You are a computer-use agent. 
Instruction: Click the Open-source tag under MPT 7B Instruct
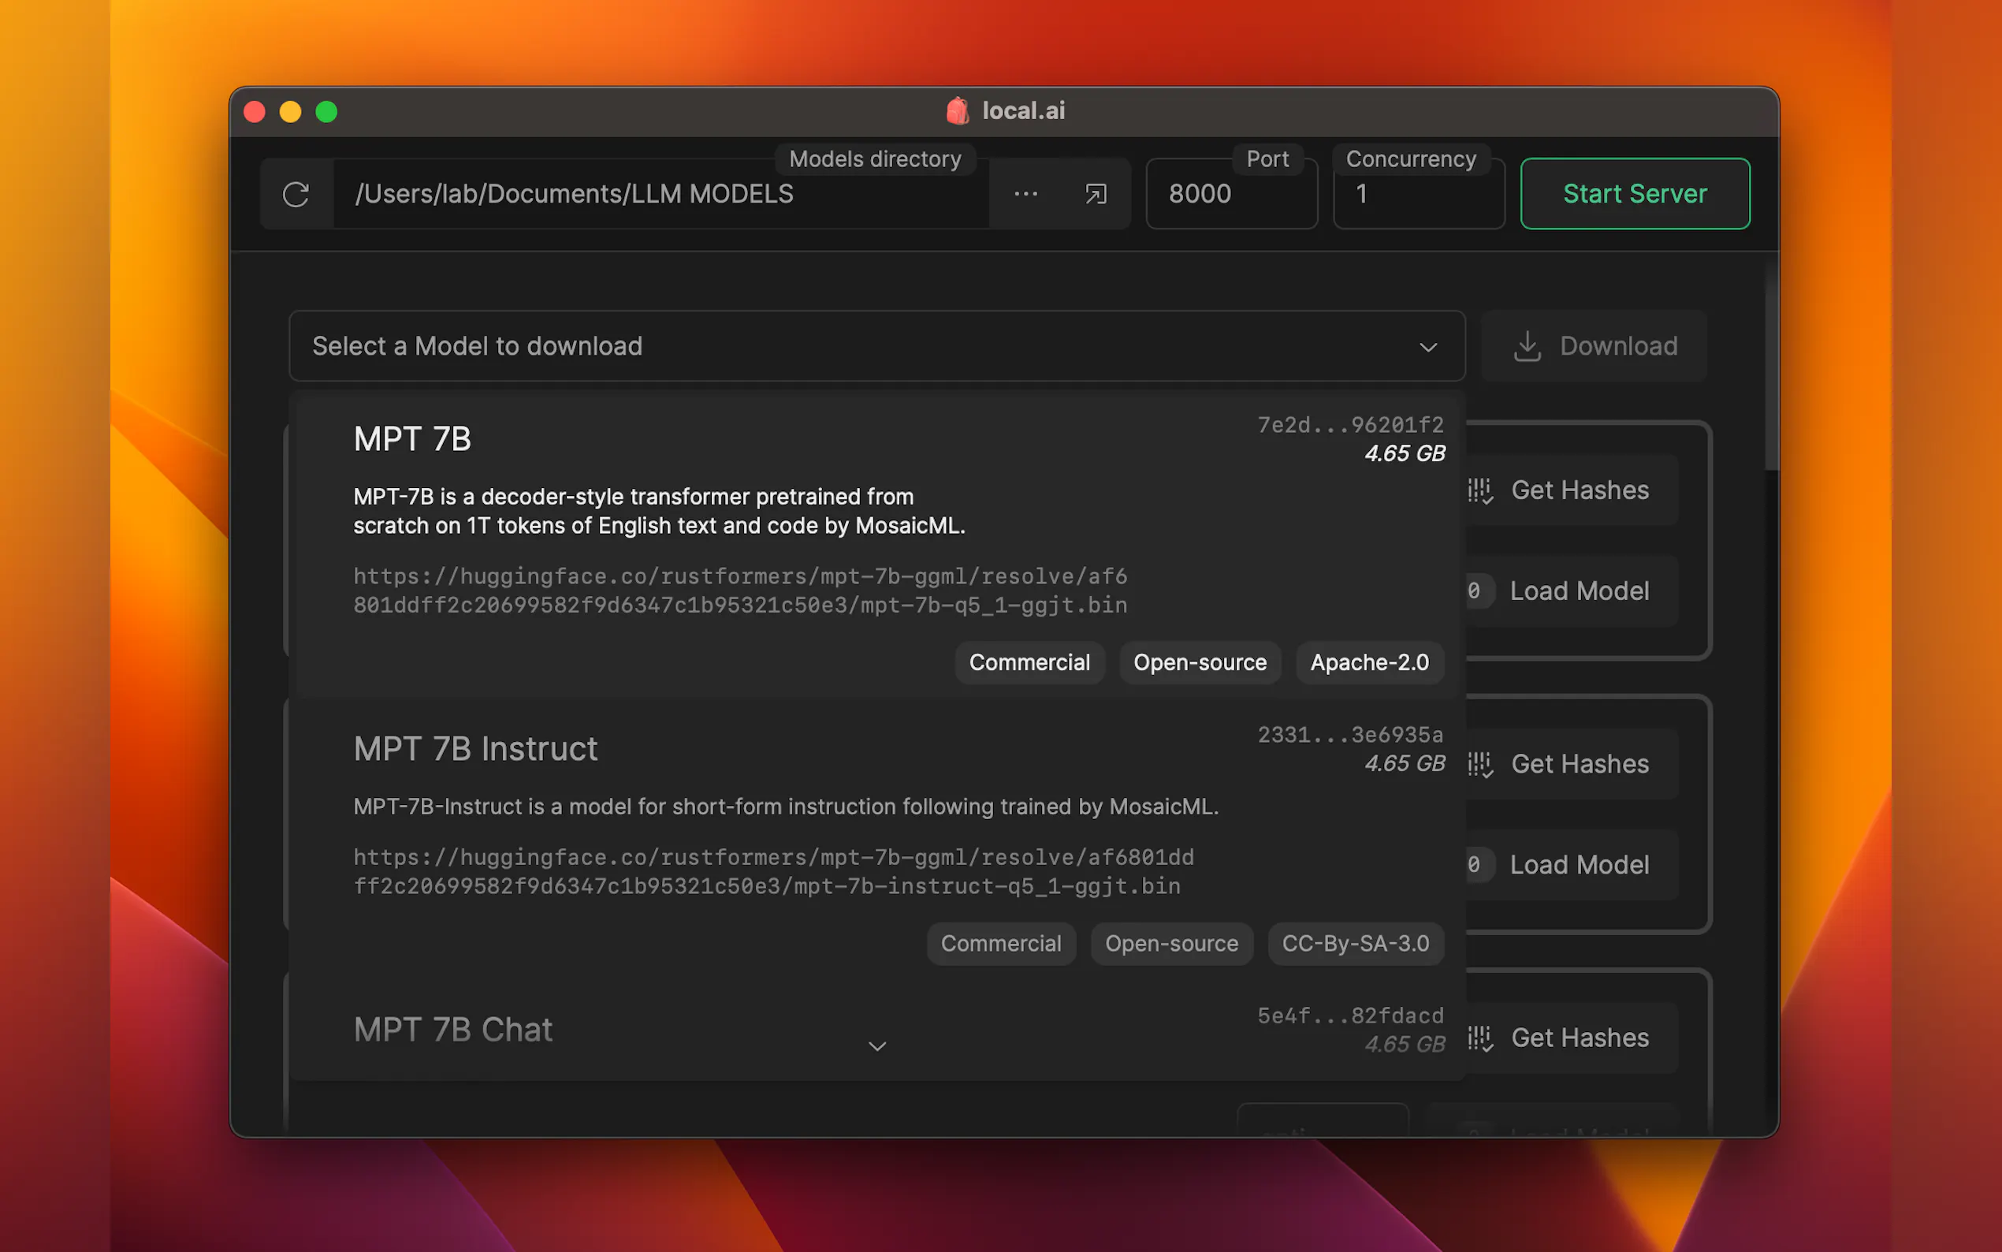[1172, 943]
